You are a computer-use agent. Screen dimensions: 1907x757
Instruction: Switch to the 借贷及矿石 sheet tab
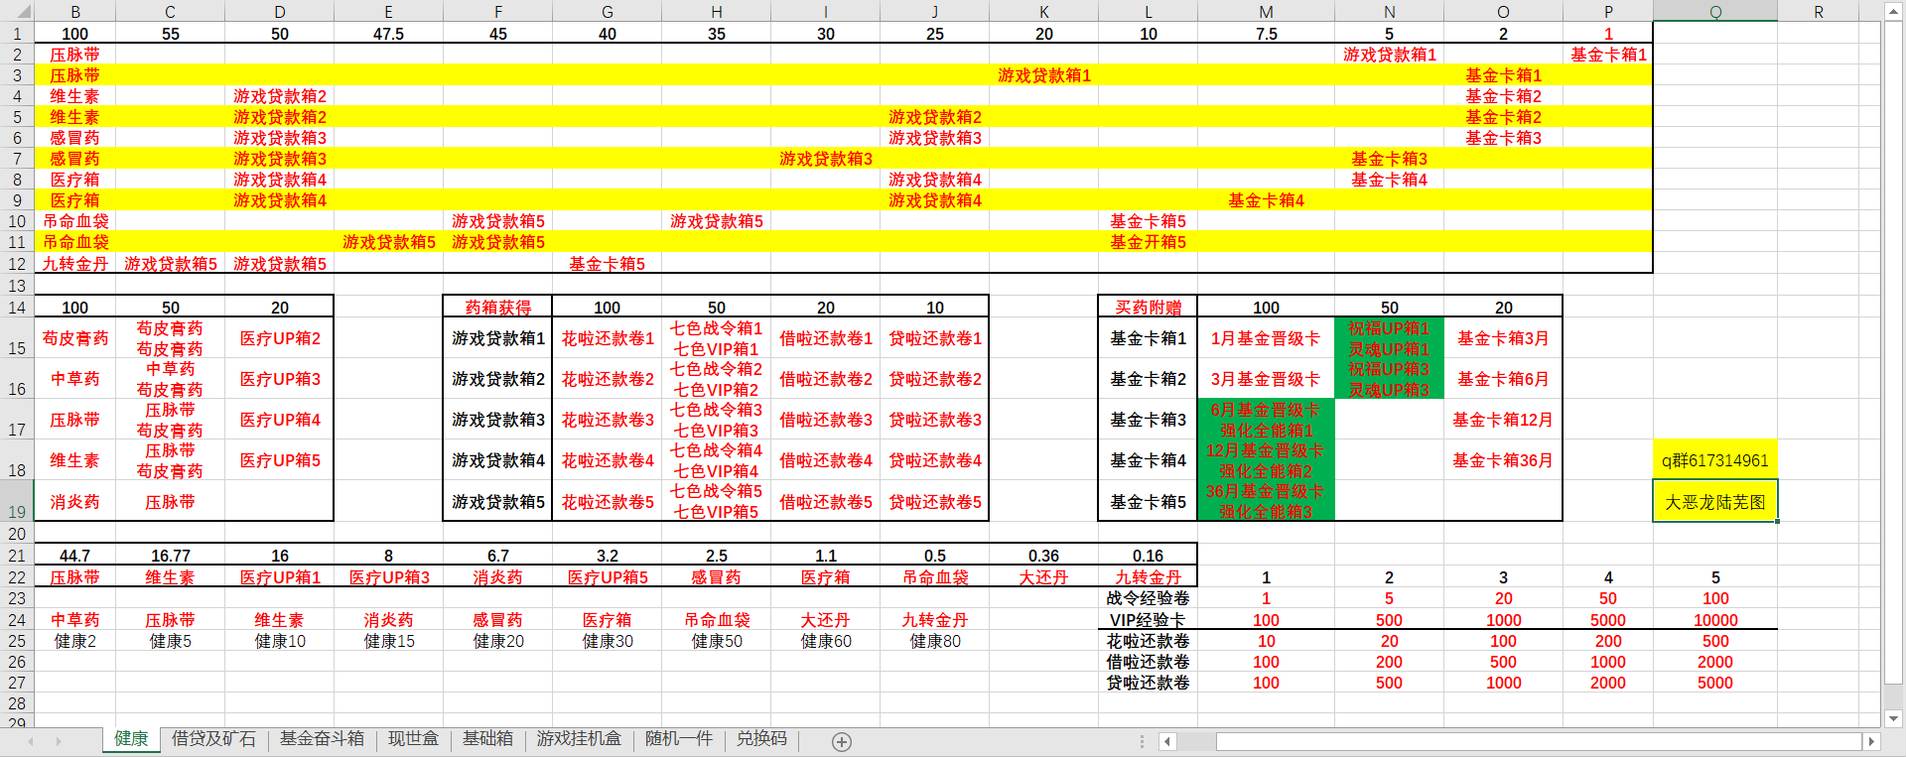click(x=213, y=739)
